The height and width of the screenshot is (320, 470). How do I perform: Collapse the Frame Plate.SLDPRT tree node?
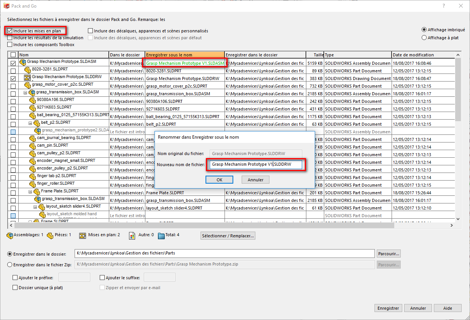(30, 192)
